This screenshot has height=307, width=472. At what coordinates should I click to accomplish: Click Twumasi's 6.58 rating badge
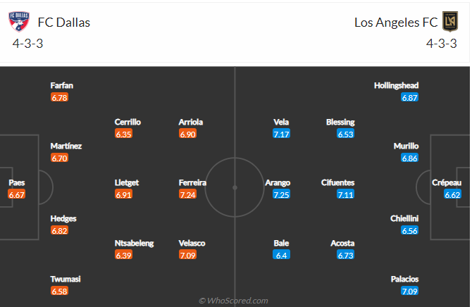click(x=59, y=292)
